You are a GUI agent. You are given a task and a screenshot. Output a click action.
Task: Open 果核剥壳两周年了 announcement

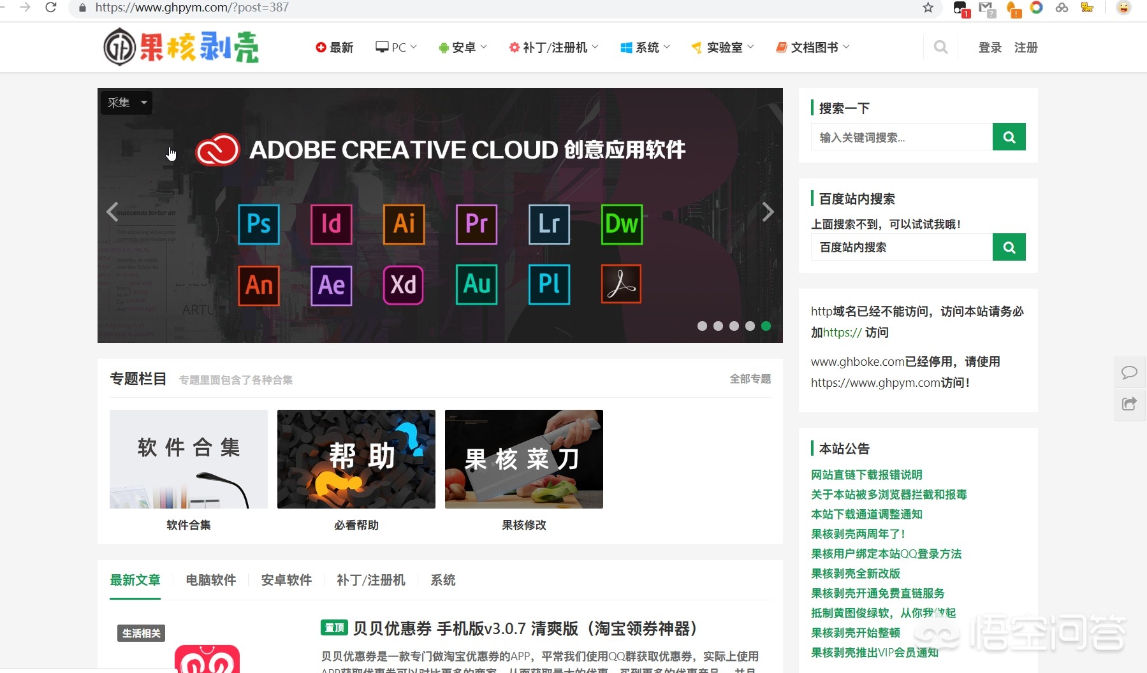[858, 534]
